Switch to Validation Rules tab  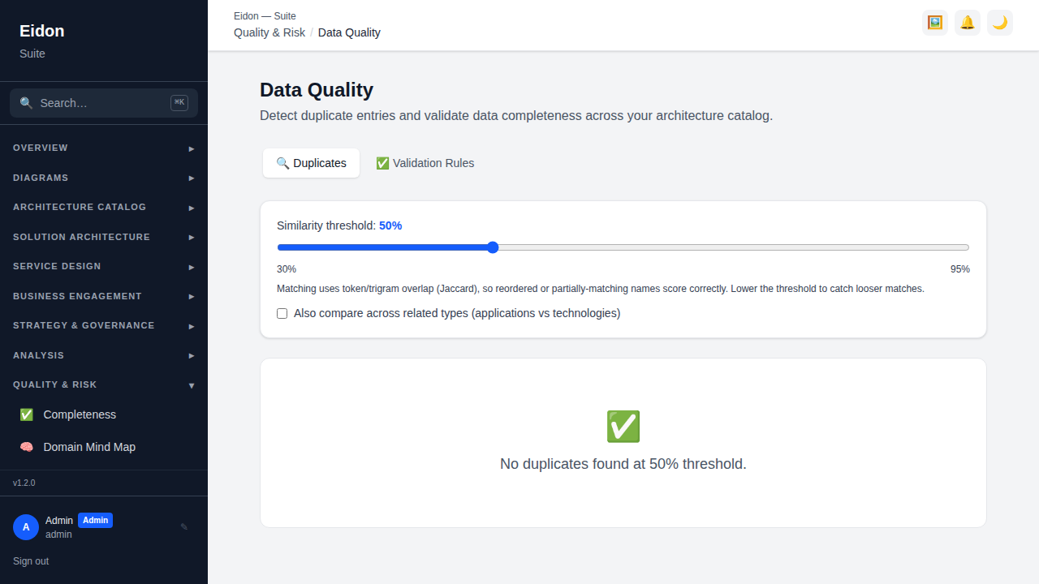[x=425, y=163]
